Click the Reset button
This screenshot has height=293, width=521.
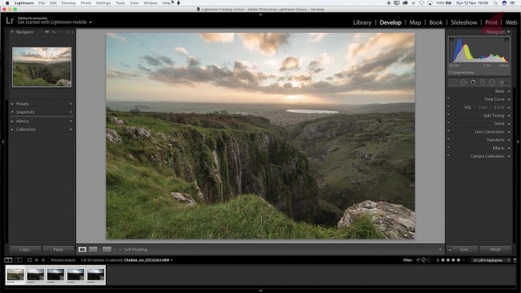[495, 250]
